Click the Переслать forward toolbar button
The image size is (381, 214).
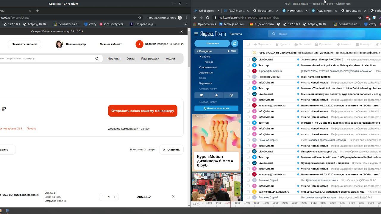(x=262, y=44)
